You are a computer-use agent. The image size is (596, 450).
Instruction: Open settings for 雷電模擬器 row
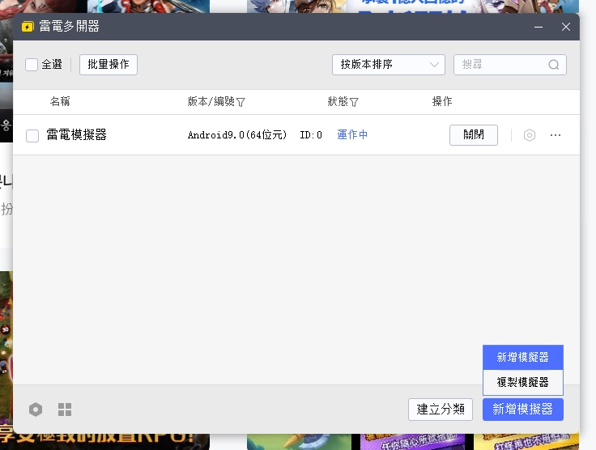tap(530, 135)
